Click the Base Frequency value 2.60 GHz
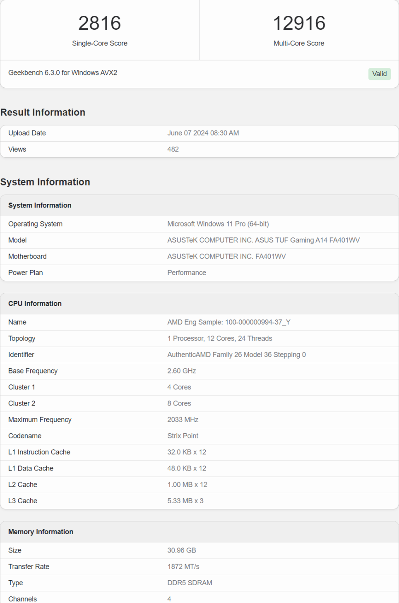Screen dimensions: 399x603 pyautogui.click(x=182, y=371)
